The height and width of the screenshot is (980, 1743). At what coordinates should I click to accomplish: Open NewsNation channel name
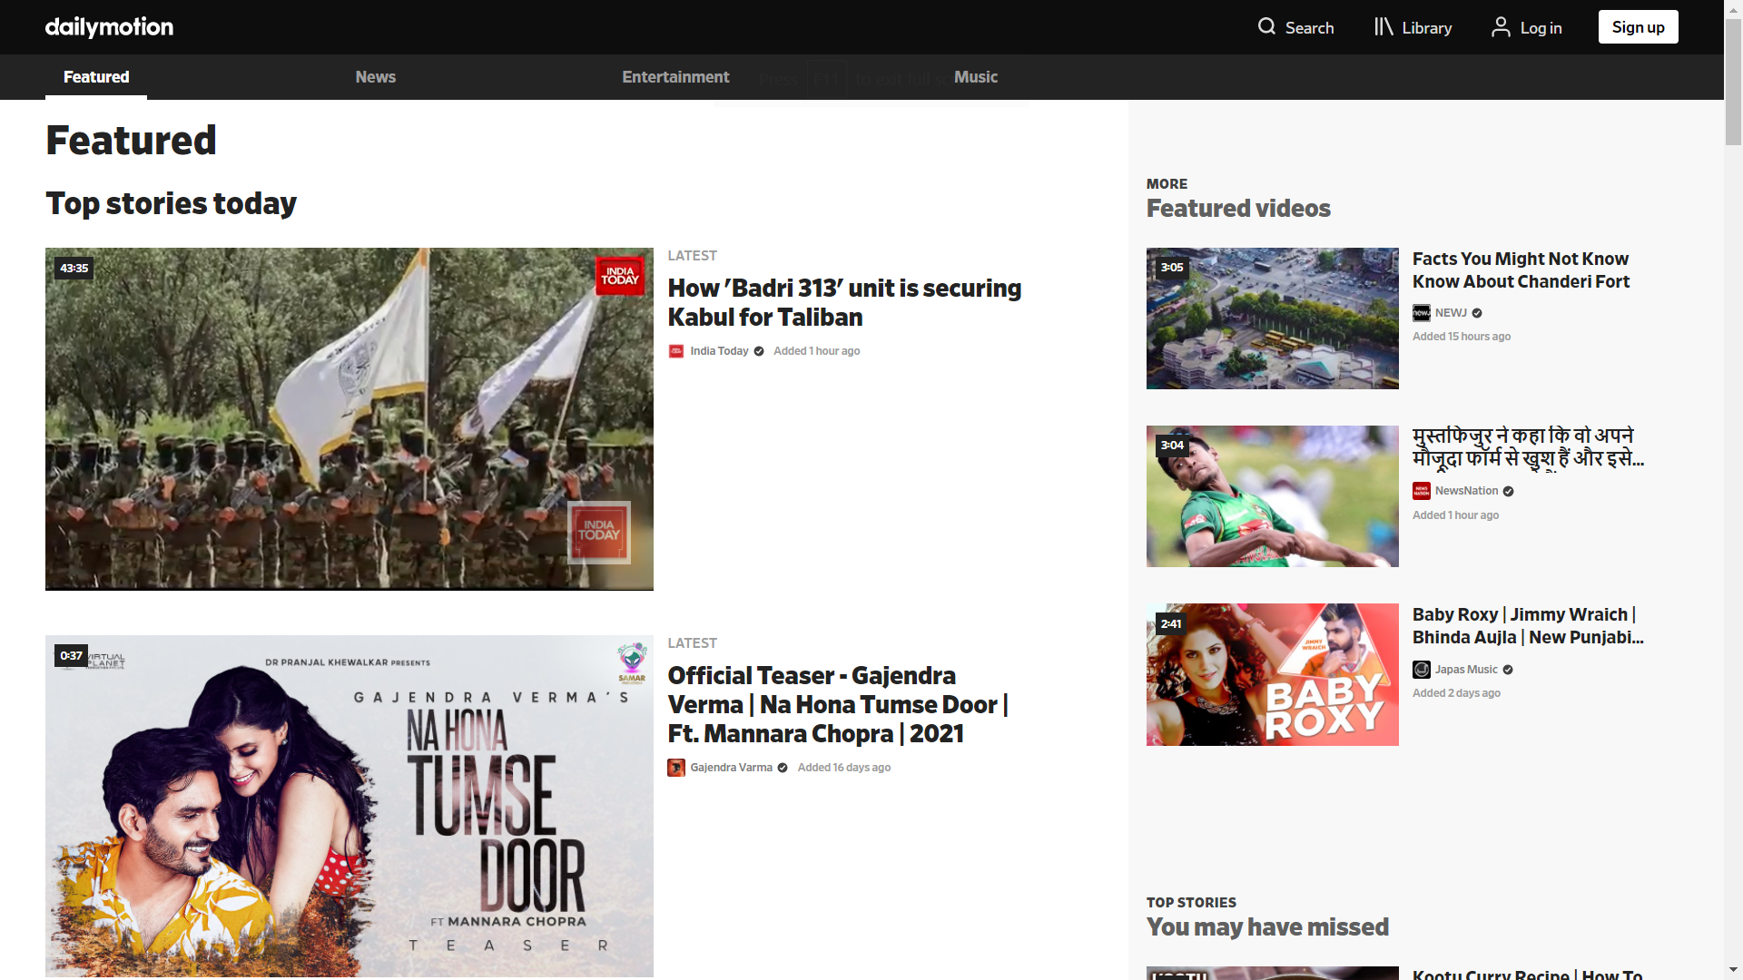pyautogui.click(x=1466, y=491)
